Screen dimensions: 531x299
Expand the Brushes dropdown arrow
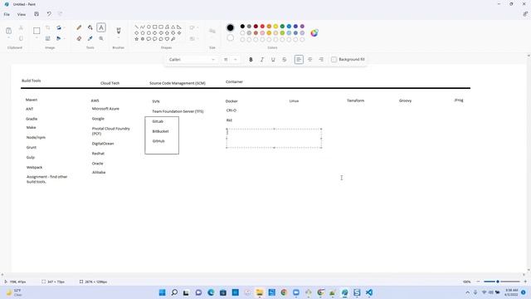(119, 38)
